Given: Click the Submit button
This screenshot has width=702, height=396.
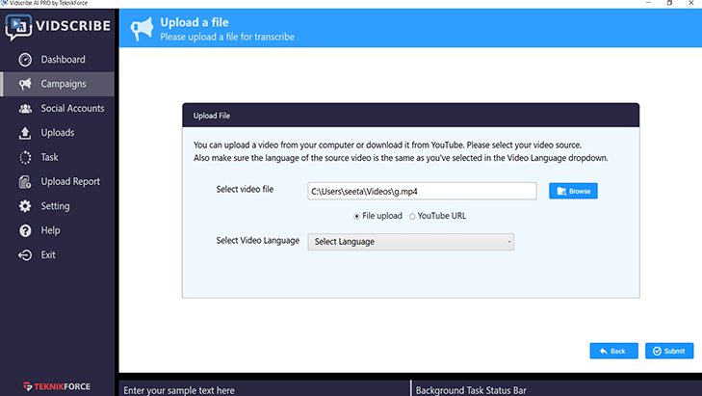Looking at the screenshot, I should pos(669,351).
